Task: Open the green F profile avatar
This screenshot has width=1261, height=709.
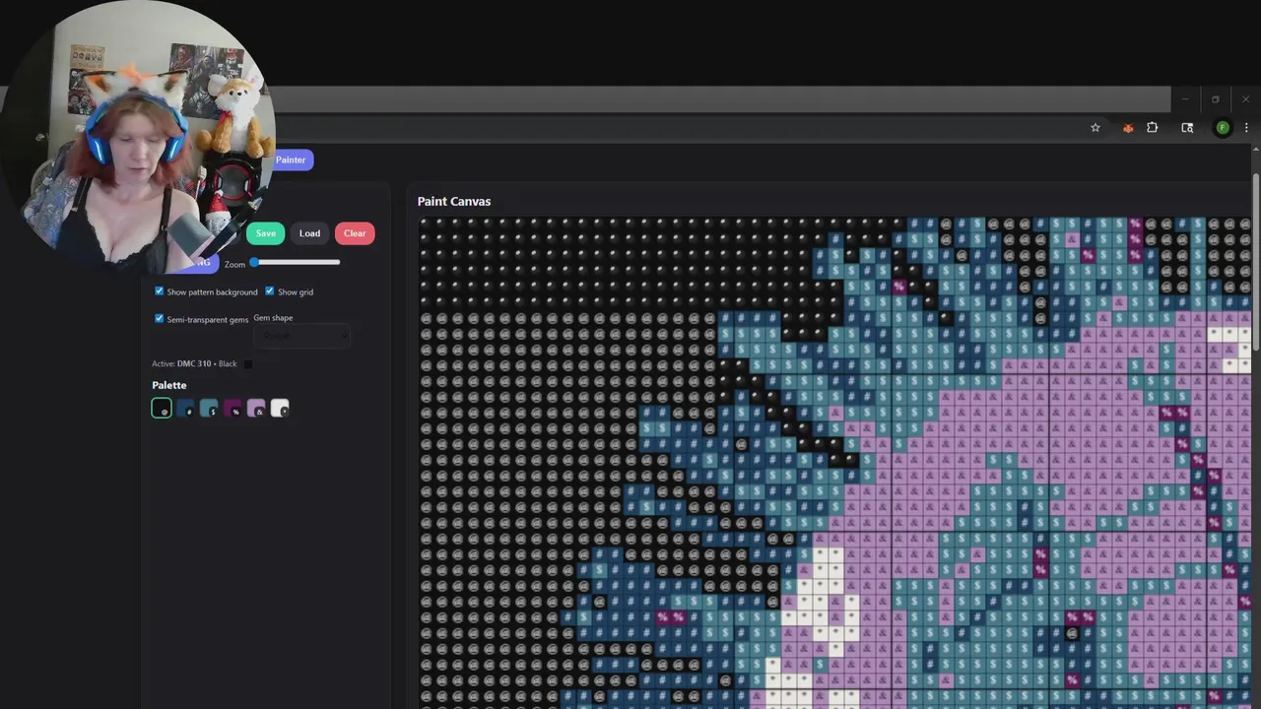Action: pyautogui.click(x=1223, y=128)
